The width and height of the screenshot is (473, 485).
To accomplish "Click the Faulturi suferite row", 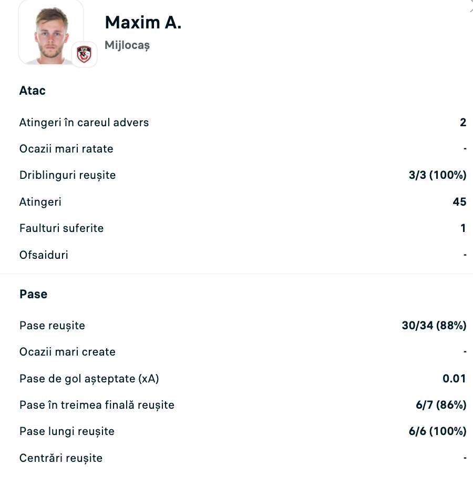I will (61, 228).
